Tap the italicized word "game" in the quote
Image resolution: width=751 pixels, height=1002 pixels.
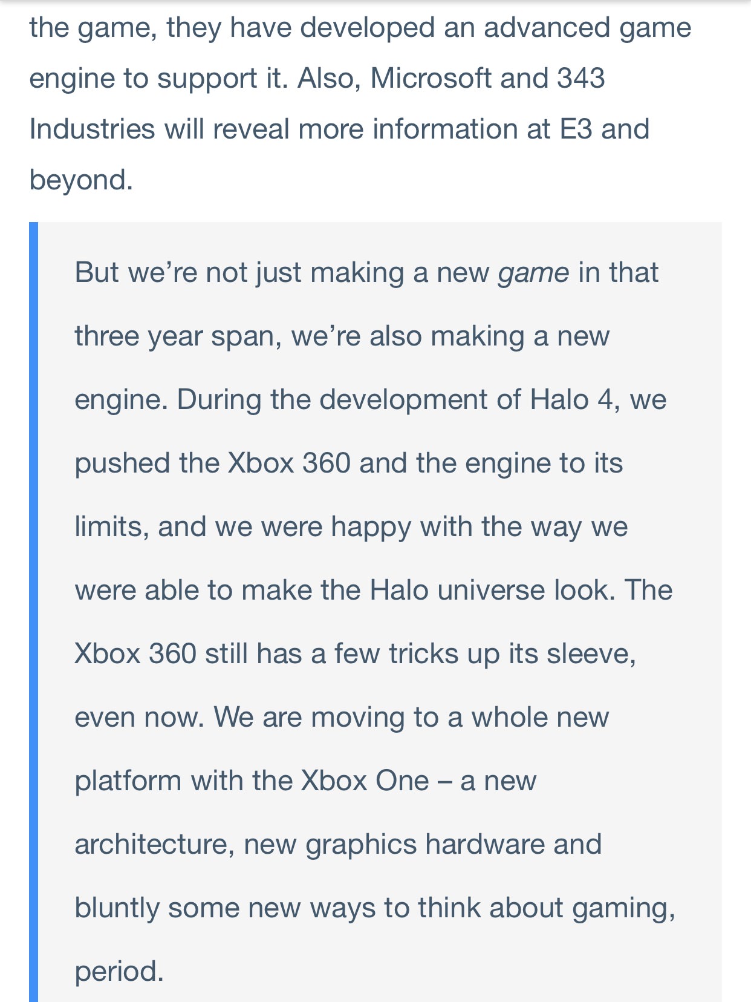(x=533, y=274)
